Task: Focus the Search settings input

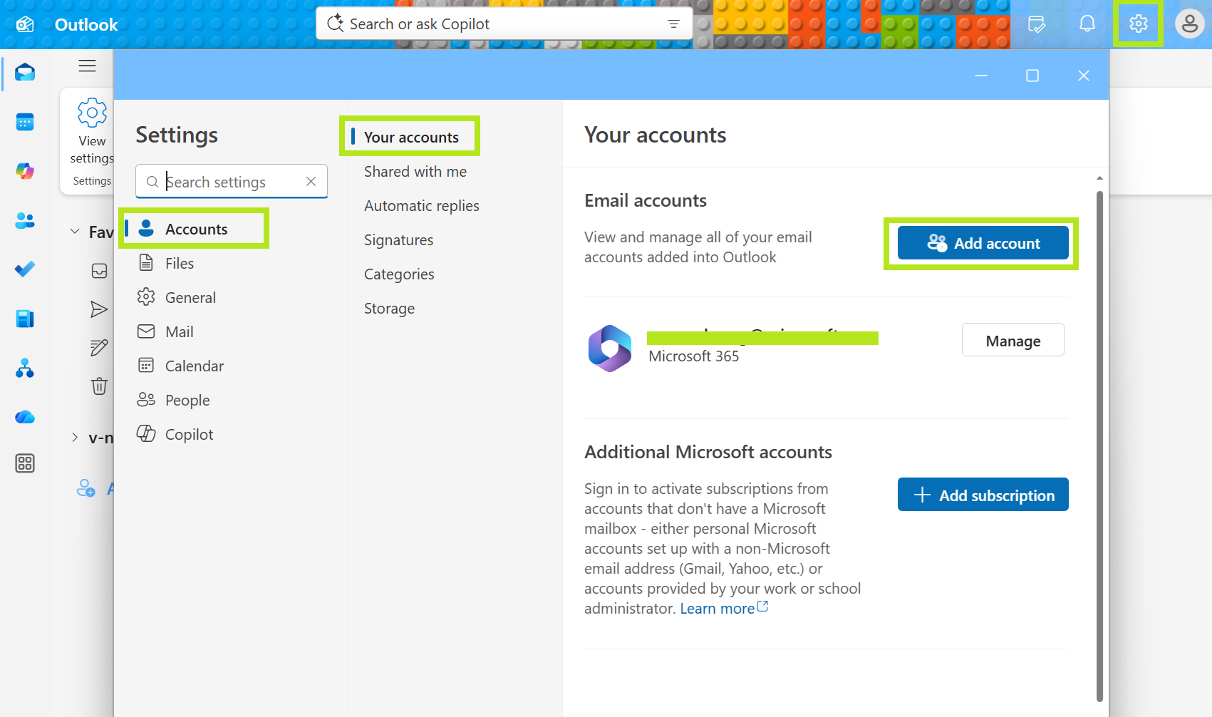Action: [x=232, y=182]
